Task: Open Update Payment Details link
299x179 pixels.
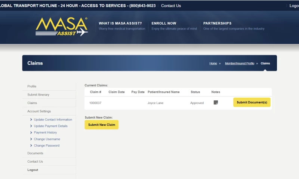Action: (50, 126)
